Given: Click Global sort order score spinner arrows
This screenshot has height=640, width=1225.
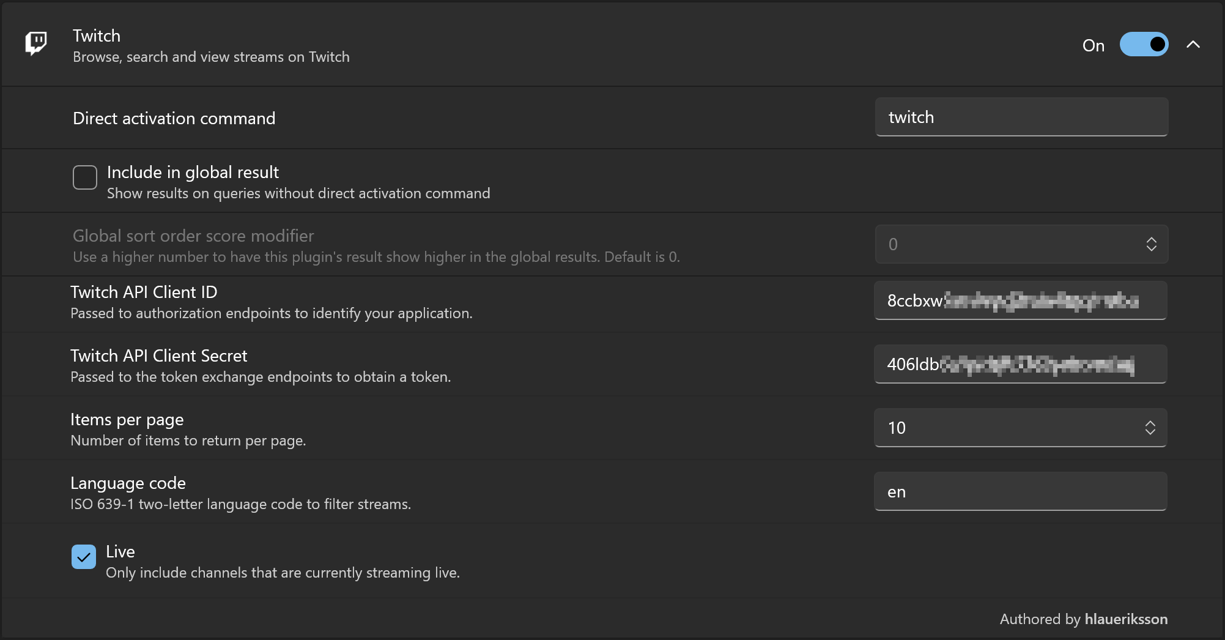Looking at the screenshot, I should pos(1151,244).
